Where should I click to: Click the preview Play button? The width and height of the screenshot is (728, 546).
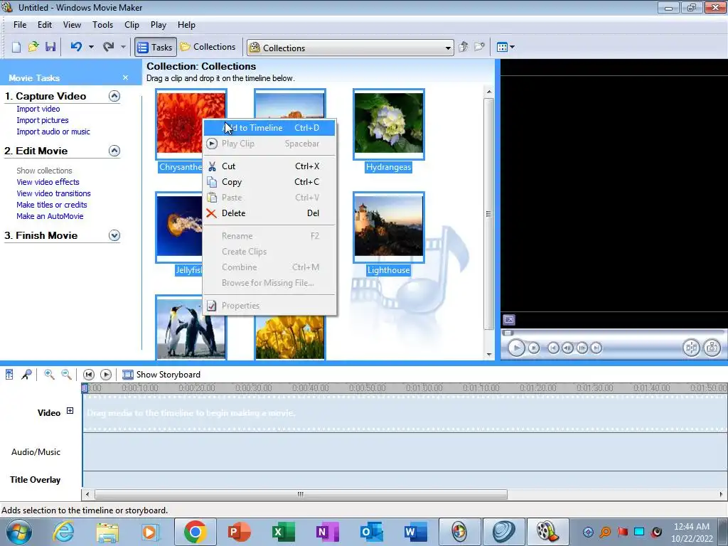(x=516, y=348)
